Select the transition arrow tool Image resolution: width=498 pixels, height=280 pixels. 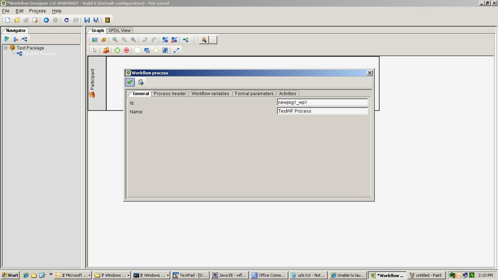[x=176, y=51]
